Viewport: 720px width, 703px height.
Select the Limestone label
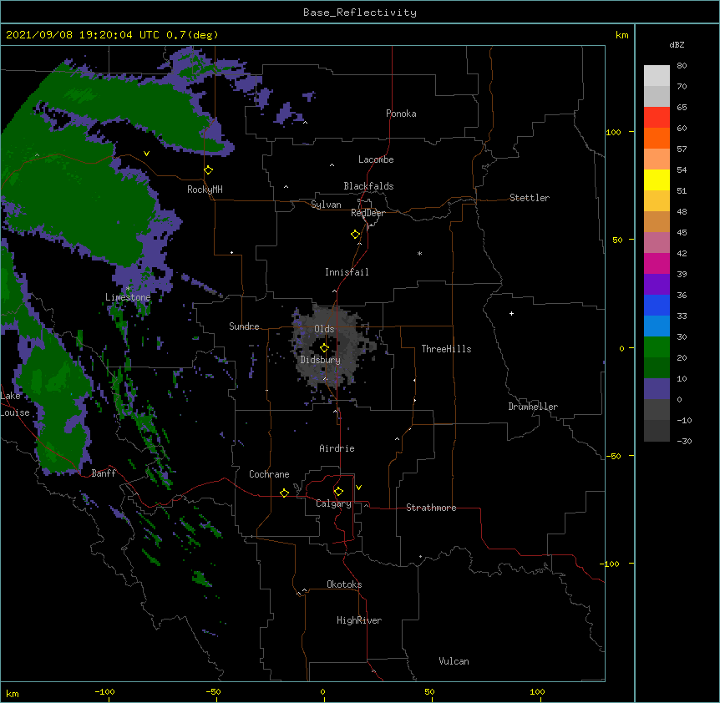(x=128, y=297)
